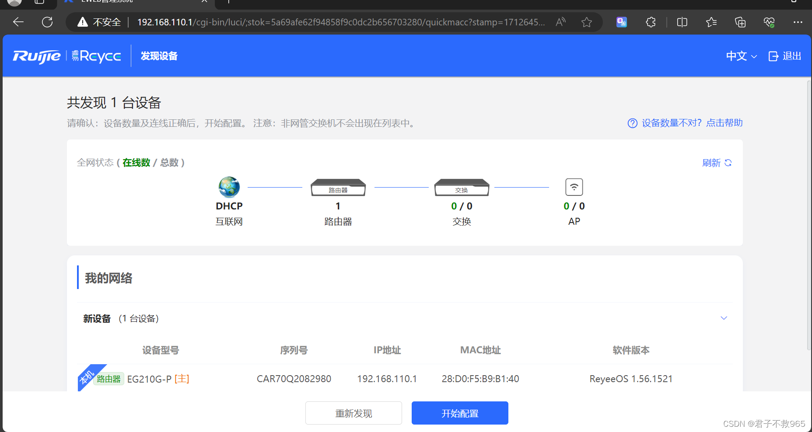Collapse the 新设备 device list section
812x432 pixels.
pos(724,318)
